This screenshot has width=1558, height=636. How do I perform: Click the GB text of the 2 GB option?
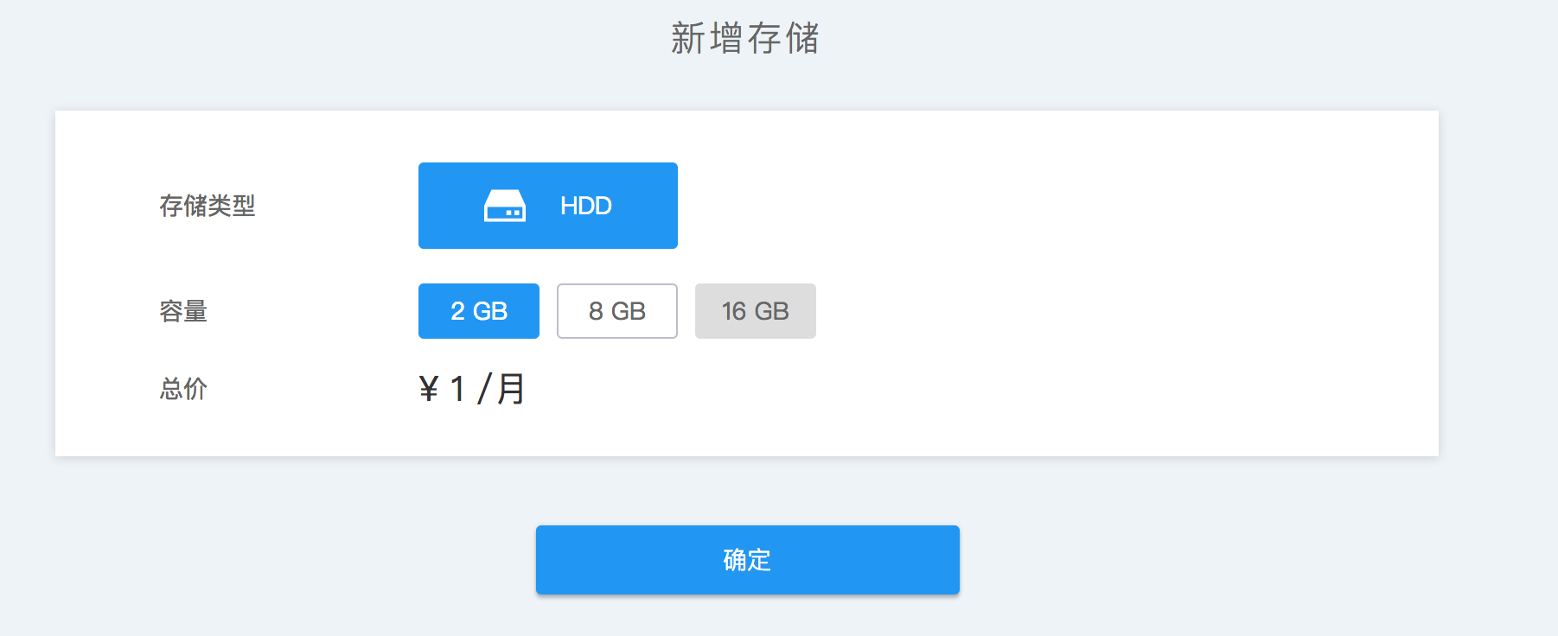point(490,311)
